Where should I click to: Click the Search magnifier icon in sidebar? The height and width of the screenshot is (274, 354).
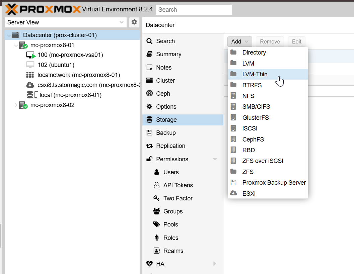[149, 41]
